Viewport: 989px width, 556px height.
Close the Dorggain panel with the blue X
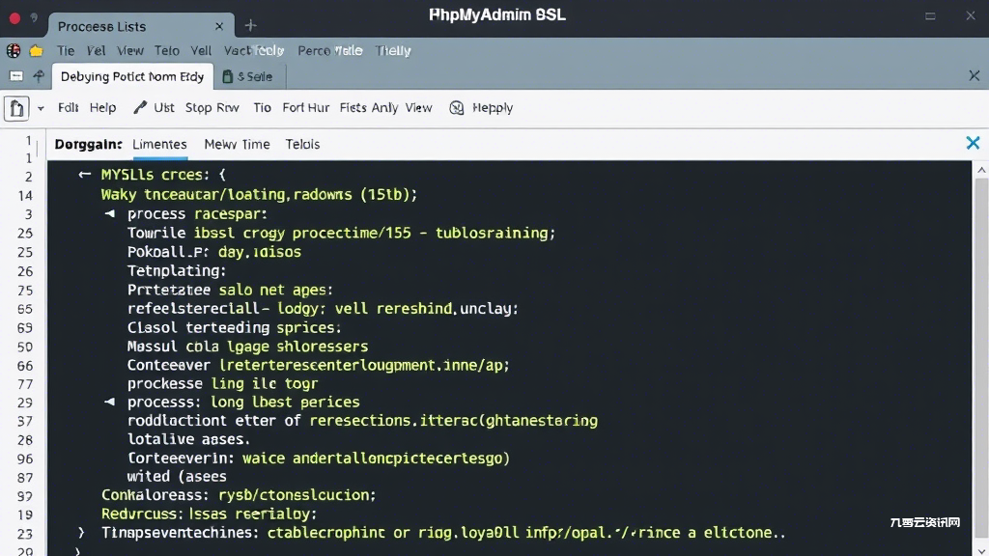click(x=973, y=143)
